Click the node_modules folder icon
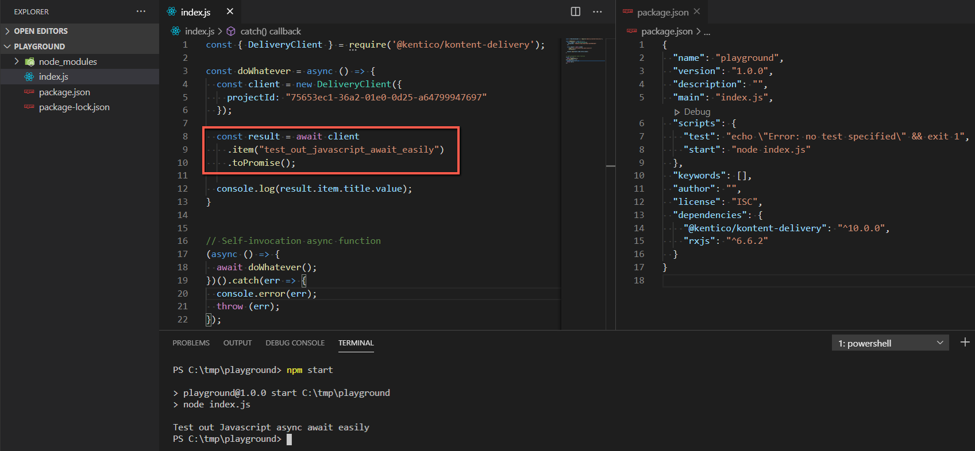 [x=30, y=62]
